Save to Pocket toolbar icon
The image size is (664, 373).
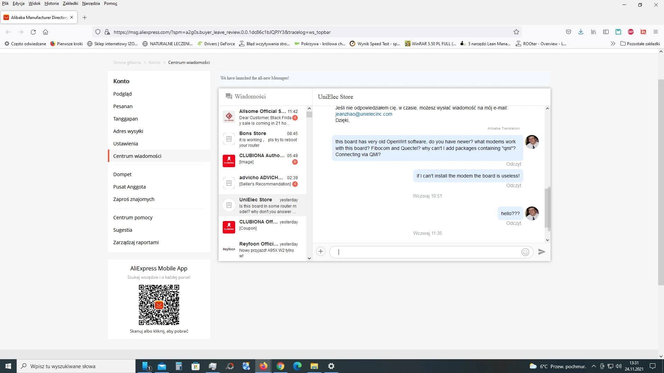tap(568, 32)
